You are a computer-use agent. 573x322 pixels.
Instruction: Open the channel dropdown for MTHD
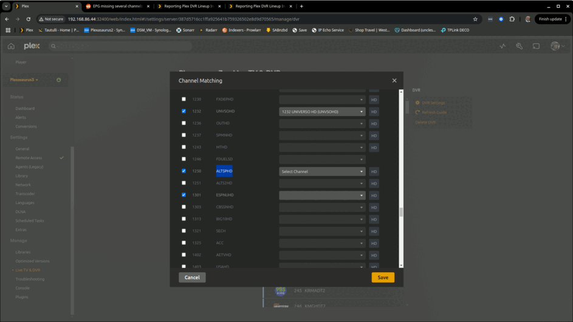point(322,148)
